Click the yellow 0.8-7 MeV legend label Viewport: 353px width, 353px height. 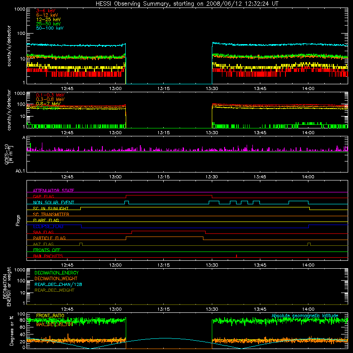pos(48,104)
